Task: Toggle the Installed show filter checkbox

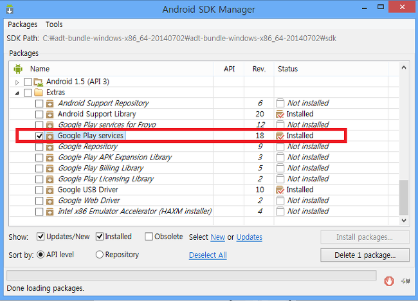Action: [x=100, y=237]
